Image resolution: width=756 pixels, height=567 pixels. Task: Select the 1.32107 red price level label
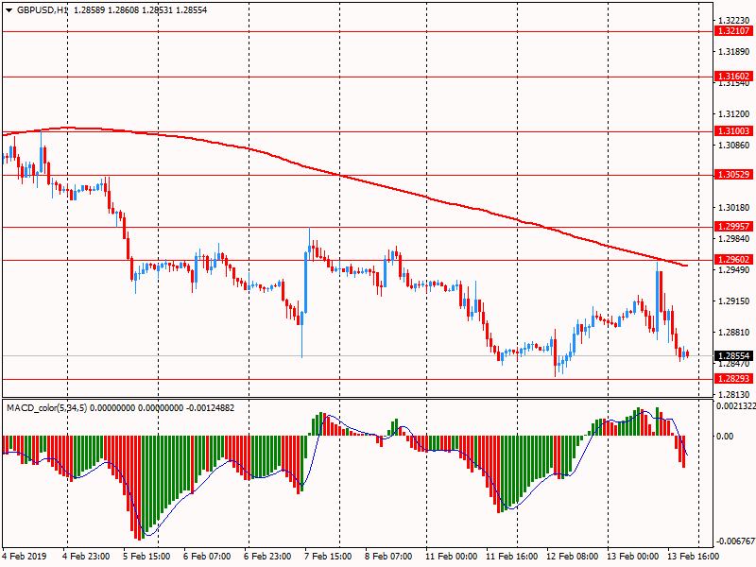tap(733, 31)
